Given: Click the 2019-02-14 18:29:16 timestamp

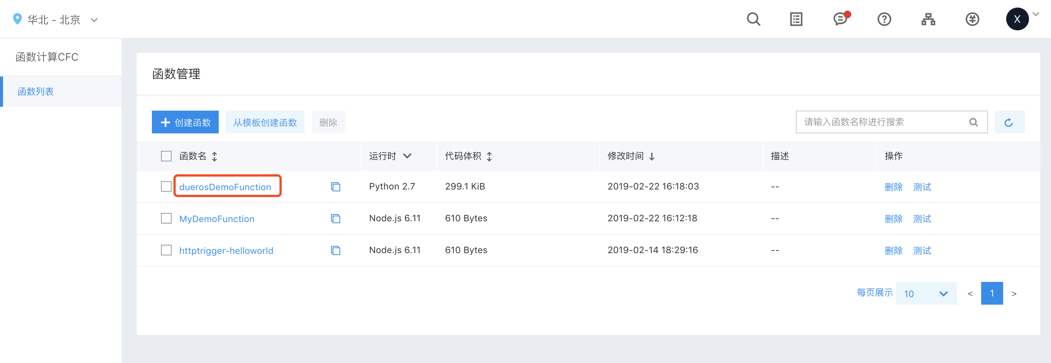Looking at the screenshot, I should pyautogui.click(x=653, y=250).
